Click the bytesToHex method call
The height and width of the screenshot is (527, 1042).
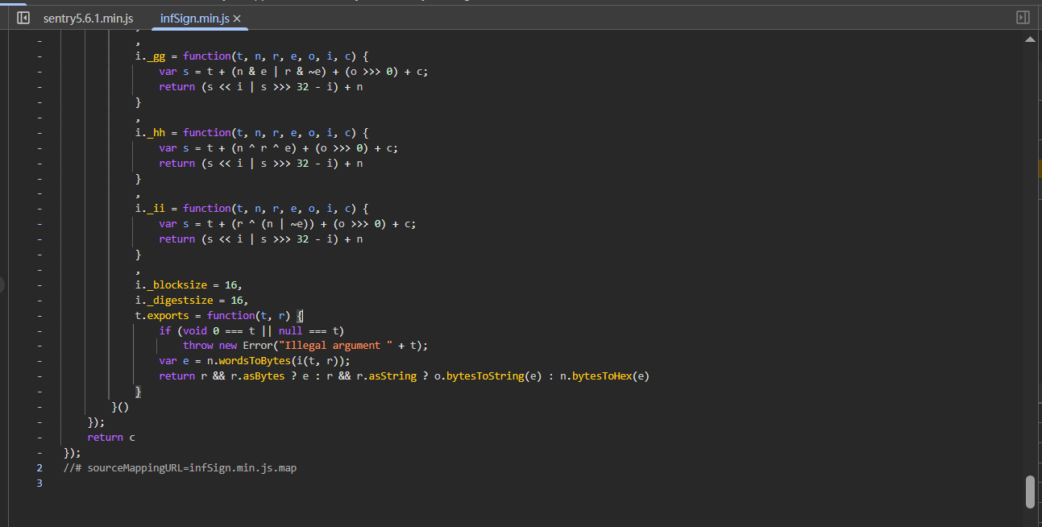[604, 376]
